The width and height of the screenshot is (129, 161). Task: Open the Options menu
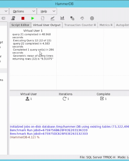point(23,11)
